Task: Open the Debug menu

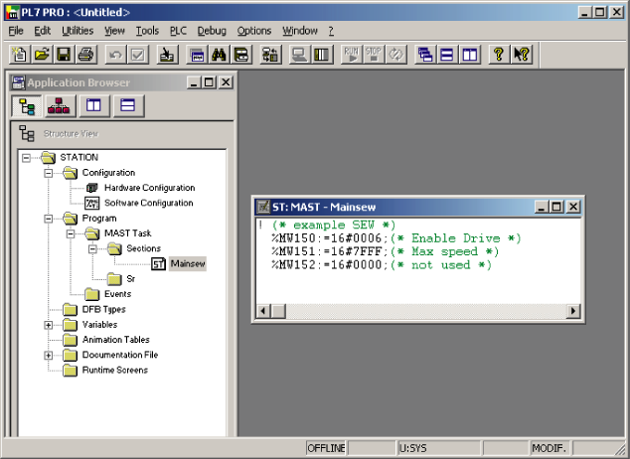Action: coord(212,31)
